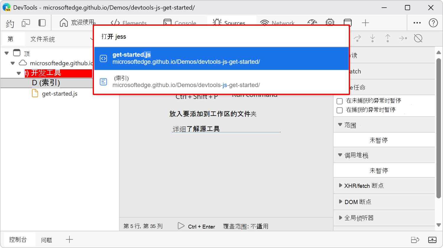
Task: Click the frame window icon beside 顶
Action: (17, 53)
